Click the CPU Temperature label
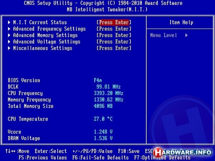Image resolution: width=215 pixels, height=161 pixels. [28, 119]
